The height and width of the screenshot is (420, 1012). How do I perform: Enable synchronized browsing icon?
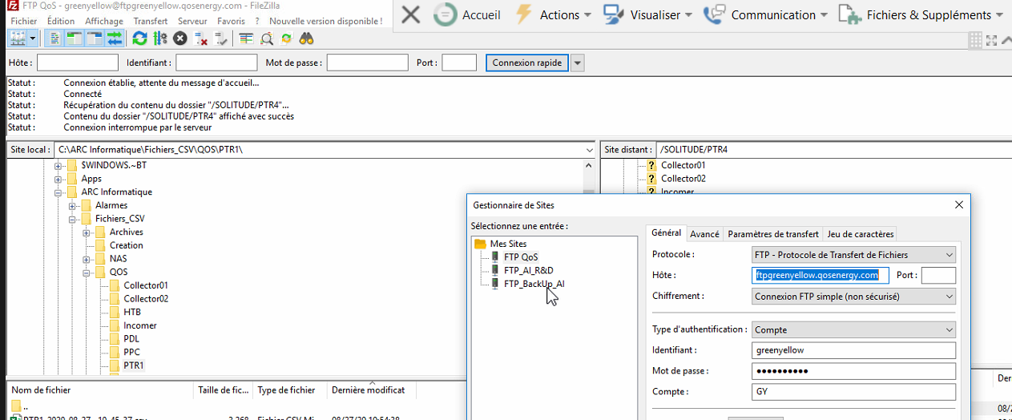click(286, 38)
